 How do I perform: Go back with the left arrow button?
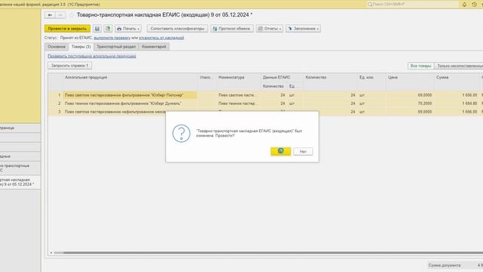[x=51, y=15]
